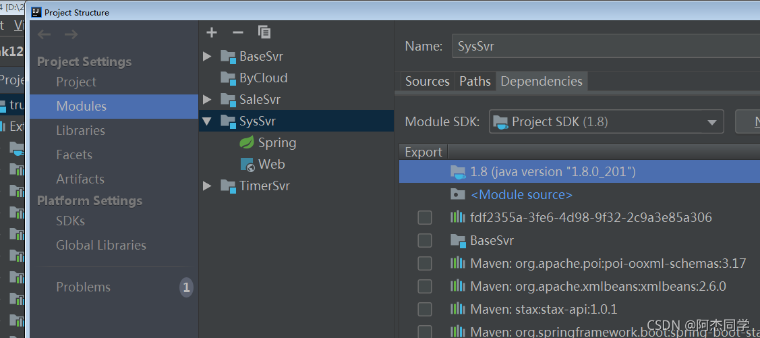This screenshot has height=338, width=760.
Task: Click the Module source folder icon
Action: pos(457,194)
